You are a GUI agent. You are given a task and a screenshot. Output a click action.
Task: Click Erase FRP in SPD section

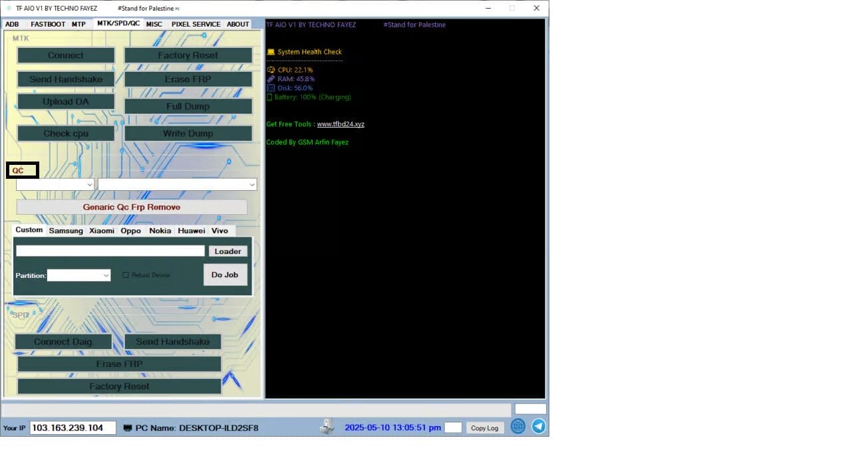[x=119, y=364]
